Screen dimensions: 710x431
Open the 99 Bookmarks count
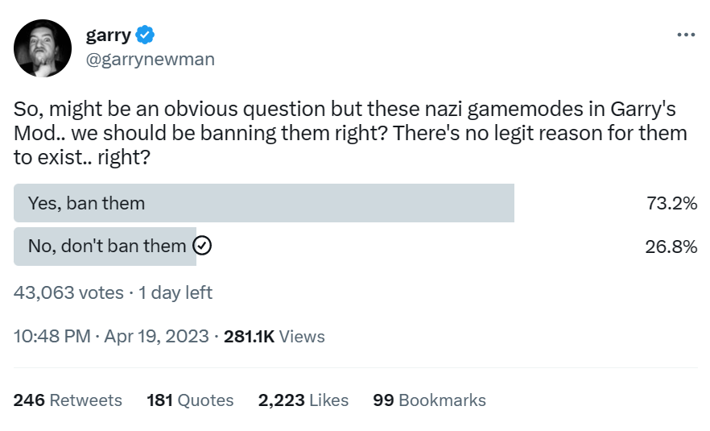429,400
